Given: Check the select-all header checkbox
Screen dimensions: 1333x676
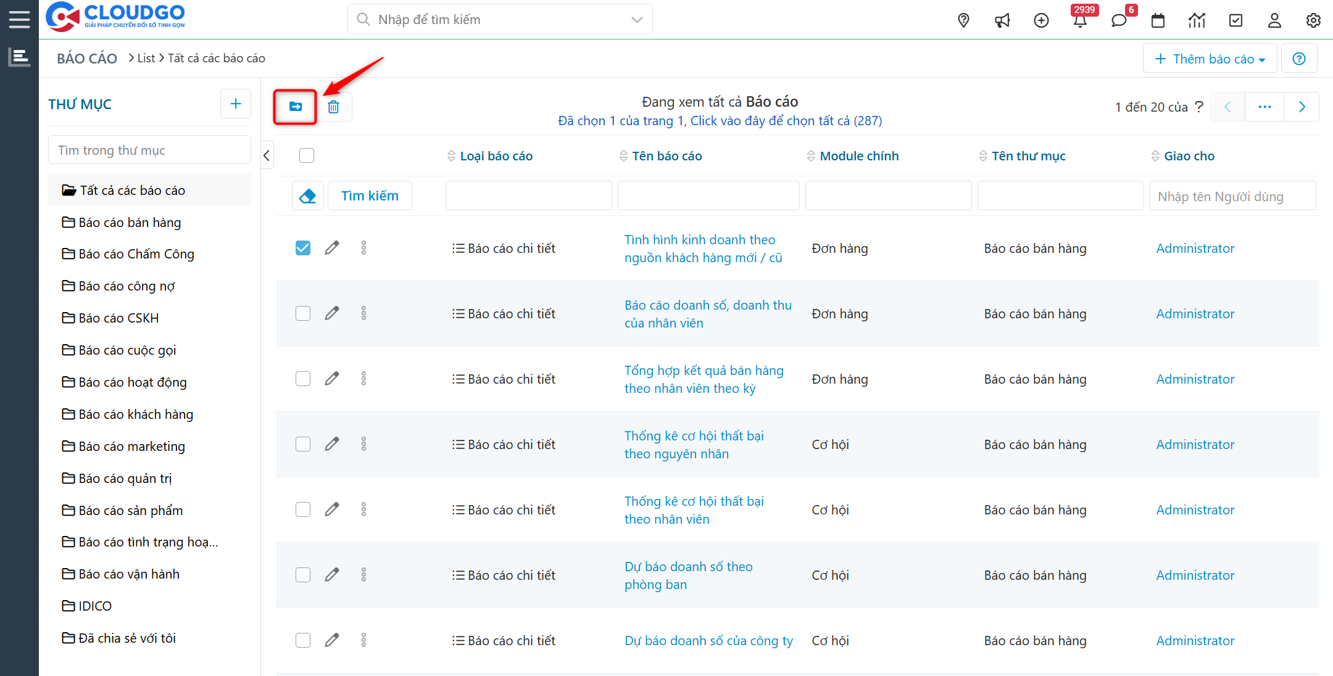Looking at the screenshot, I should pyautogui.click(x=307, y=155).
